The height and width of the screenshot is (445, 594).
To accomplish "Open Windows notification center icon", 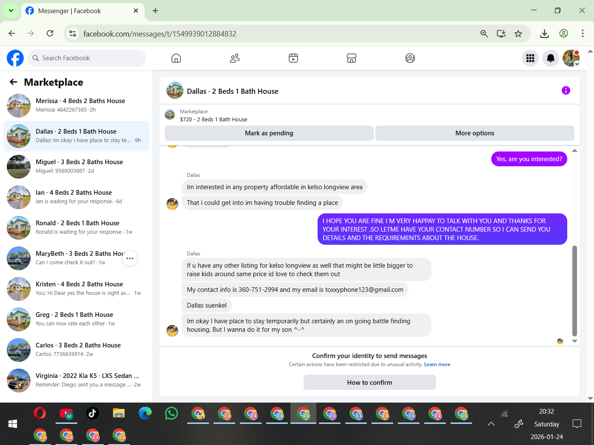I will (x=577, y=424).
